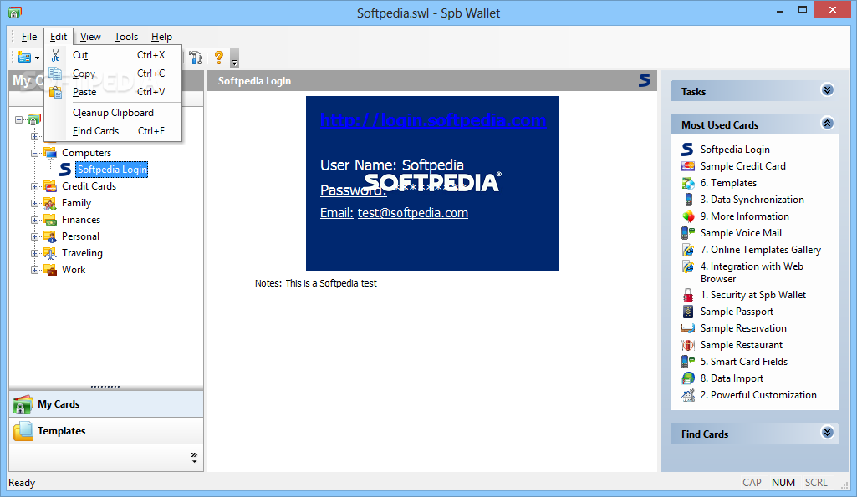Choose Cut from the Edit menu

pos(113,55)
